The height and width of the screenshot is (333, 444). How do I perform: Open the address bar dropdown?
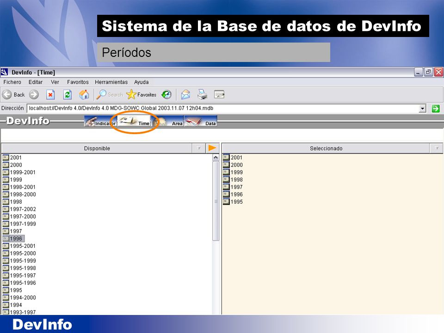pos(422,108)
